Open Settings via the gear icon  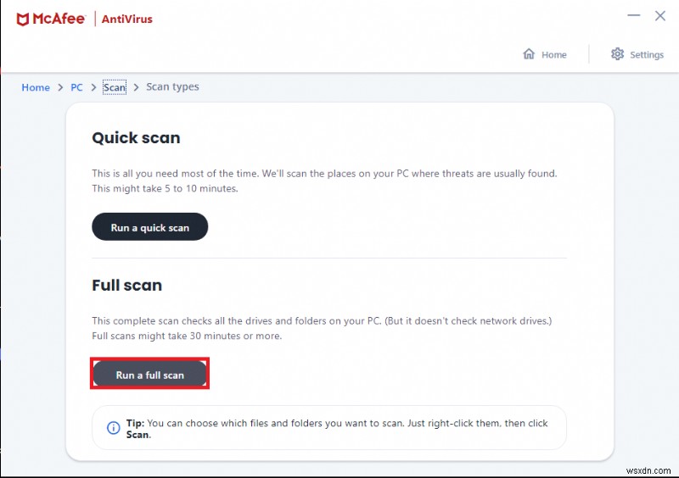pos(617,54)
